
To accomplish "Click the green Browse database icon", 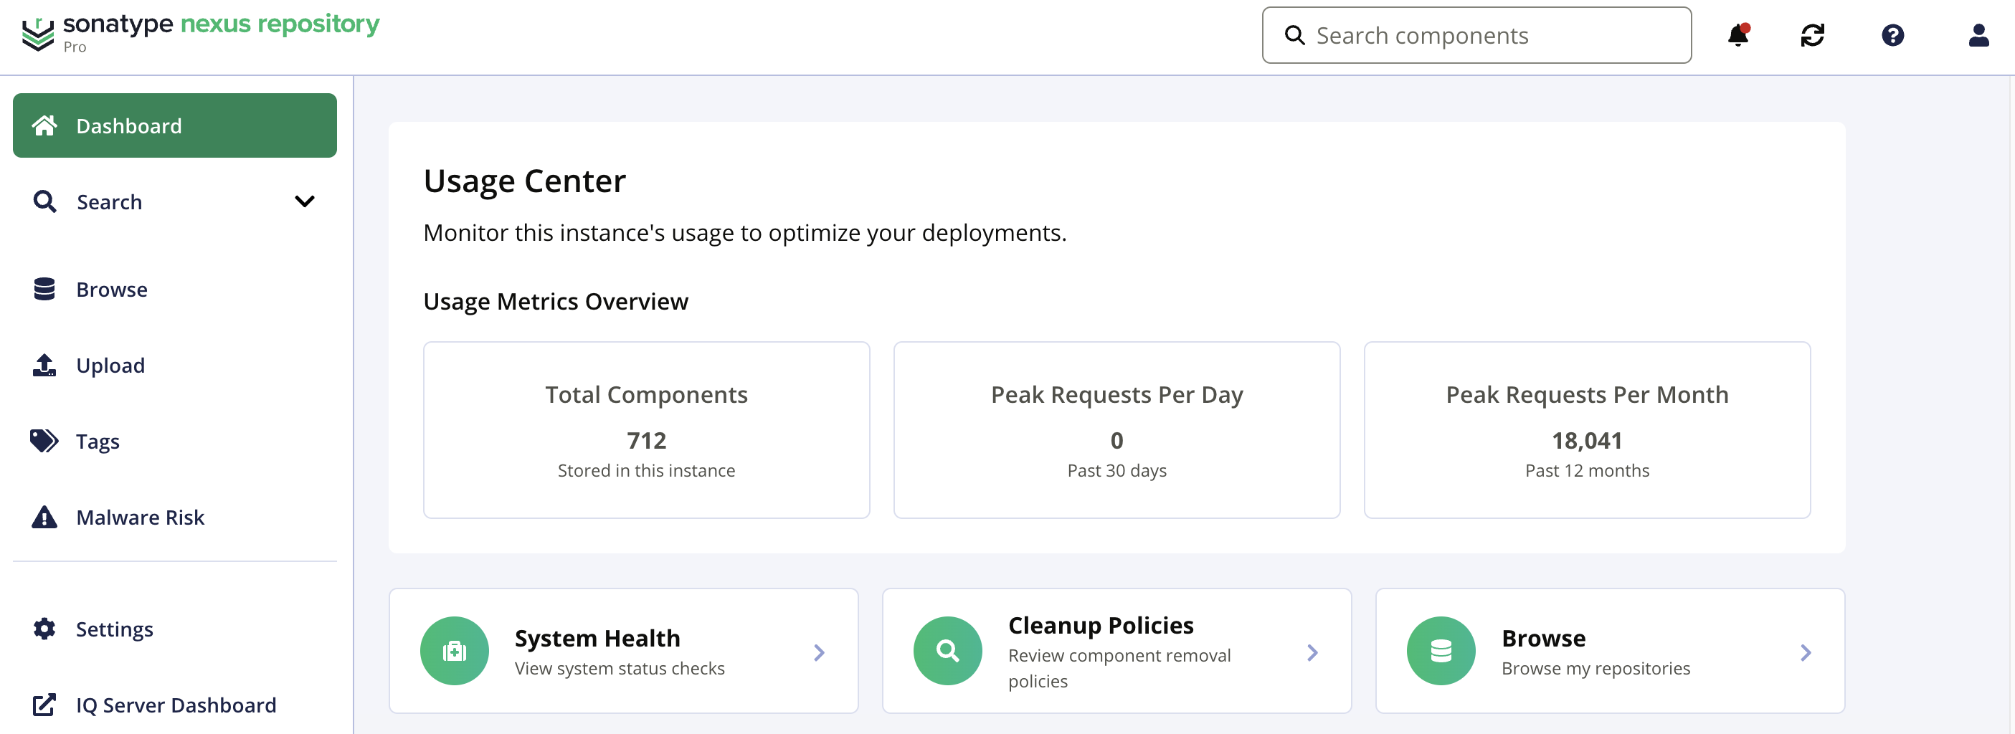I will 1441,650.
